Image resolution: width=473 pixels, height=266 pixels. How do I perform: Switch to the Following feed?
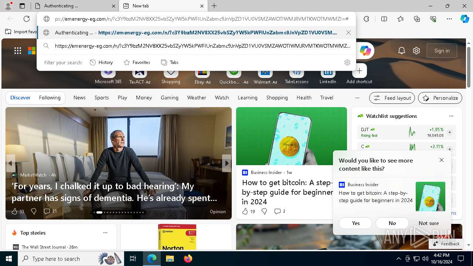pos(50,98)
